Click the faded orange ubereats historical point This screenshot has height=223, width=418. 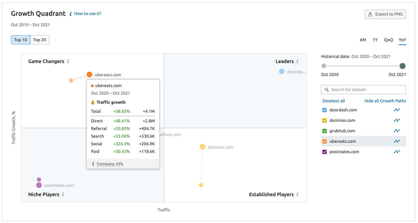[71, 81]
